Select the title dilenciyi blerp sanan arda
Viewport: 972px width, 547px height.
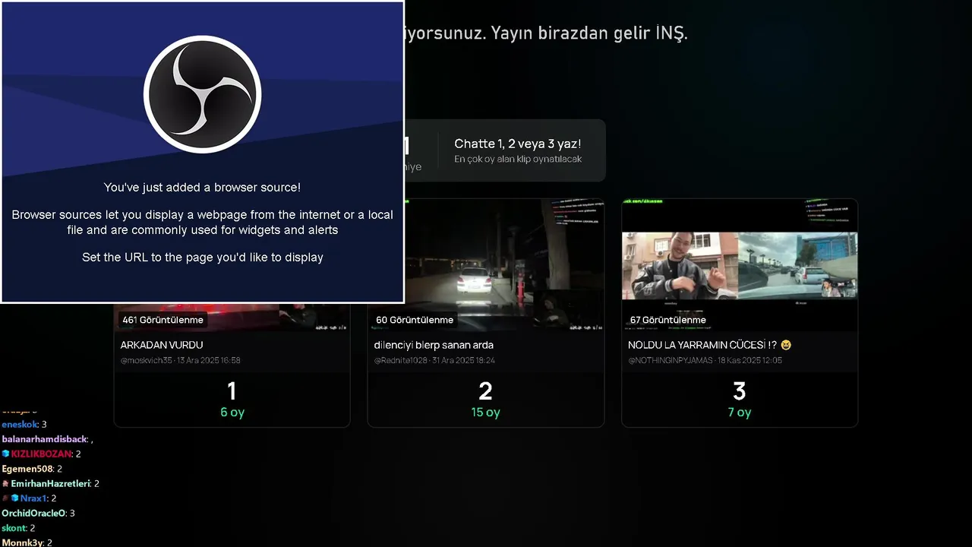[434, 345]
